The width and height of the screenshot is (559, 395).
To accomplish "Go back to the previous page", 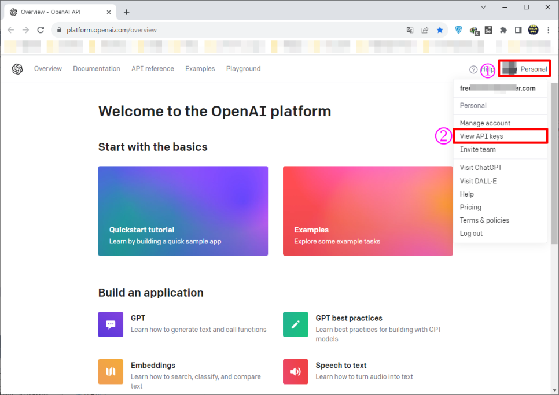I will click(x=10, y=30).
